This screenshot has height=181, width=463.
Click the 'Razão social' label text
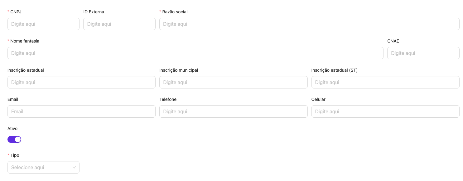175,12
